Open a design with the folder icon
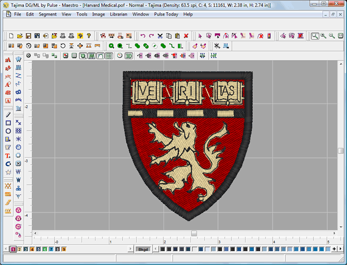Screen dimensions: 347x265 pyautogui.click(x=20, y=36)
